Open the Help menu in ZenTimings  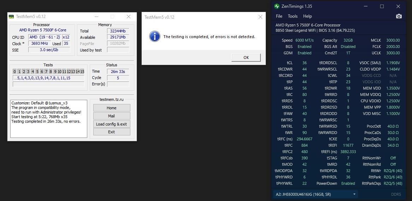[x=307, y=16]
